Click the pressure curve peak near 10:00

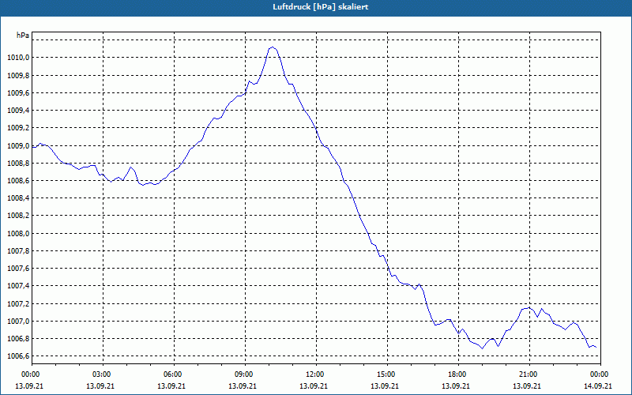(273, 47)
